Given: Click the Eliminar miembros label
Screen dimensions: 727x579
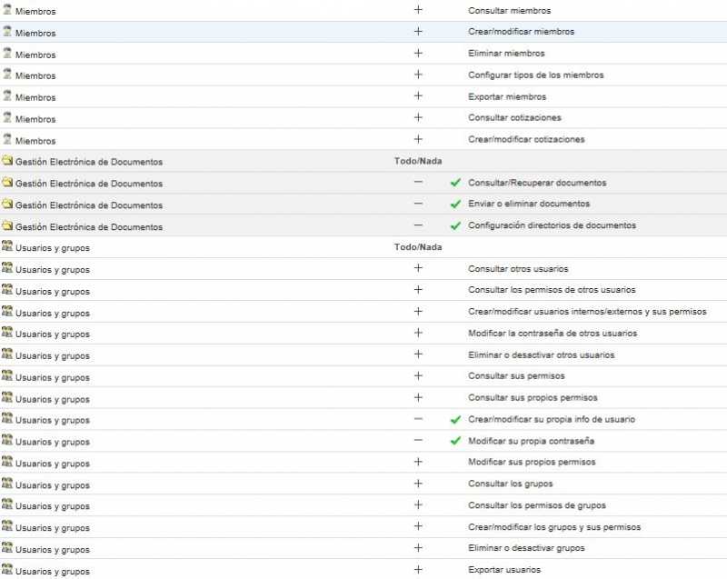Looking at the screenshot, I should click(x=506, y=54).
